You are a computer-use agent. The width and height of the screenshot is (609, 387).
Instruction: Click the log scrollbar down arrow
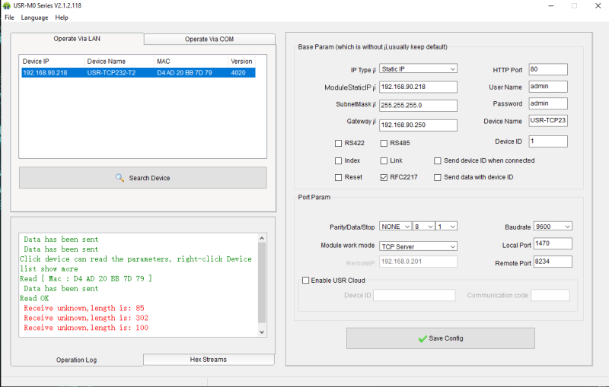(x=262, y=332)
